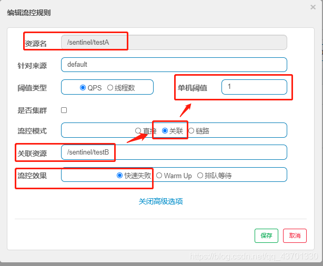This screenshot has height=266, width=323.
Task: Toggle the 是否集群 checkbox
Action: click(64, 110)
